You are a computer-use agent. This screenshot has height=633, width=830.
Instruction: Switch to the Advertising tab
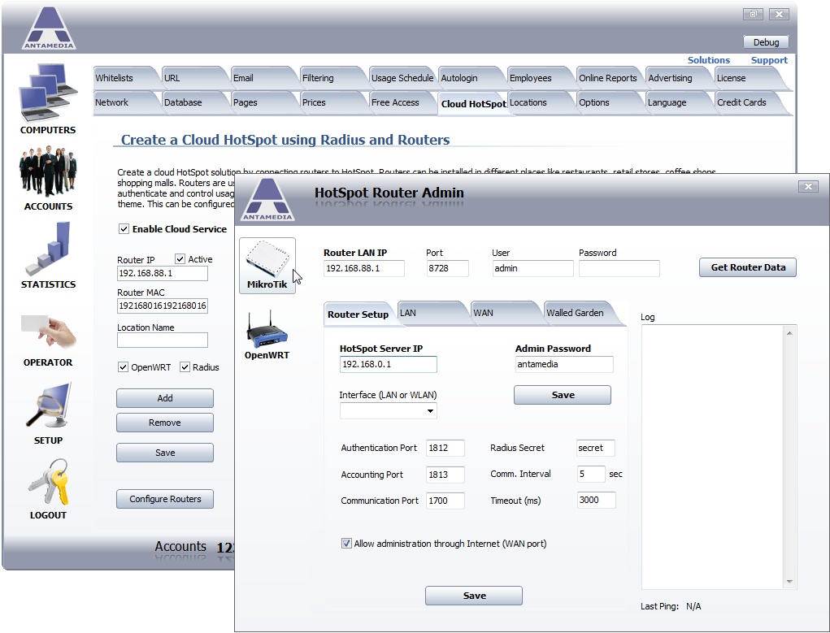click(x=678, y=78)
